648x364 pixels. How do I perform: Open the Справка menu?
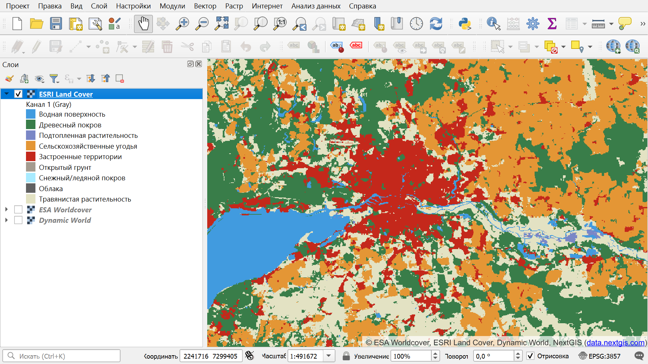(x=362, y=6)
